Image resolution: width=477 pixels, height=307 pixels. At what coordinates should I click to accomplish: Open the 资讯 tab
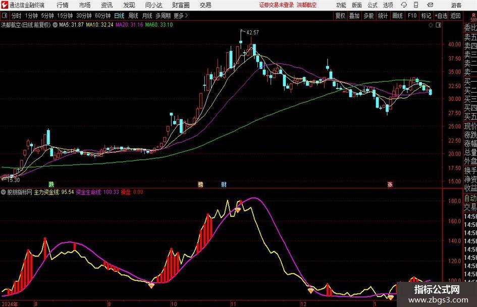tap(107, 5)
